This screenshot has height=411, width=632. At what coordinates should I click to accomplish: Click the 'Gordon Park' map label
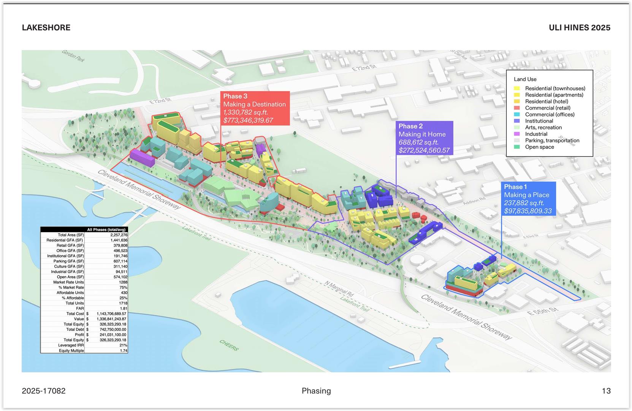(73, 56)
